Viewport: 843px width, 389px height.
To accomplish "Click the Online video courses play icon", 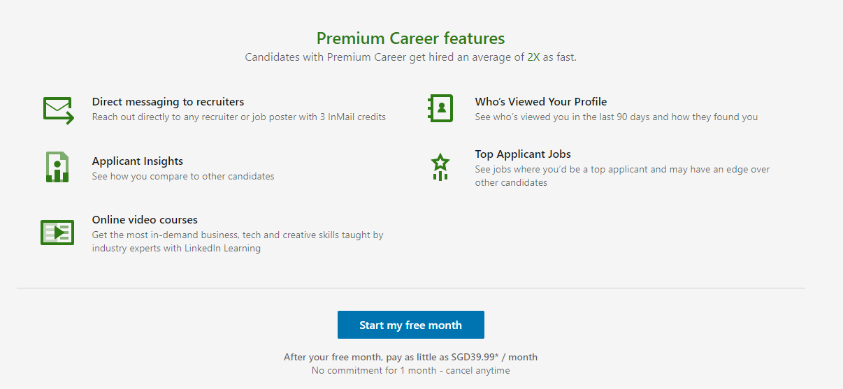I will [57, 233].
